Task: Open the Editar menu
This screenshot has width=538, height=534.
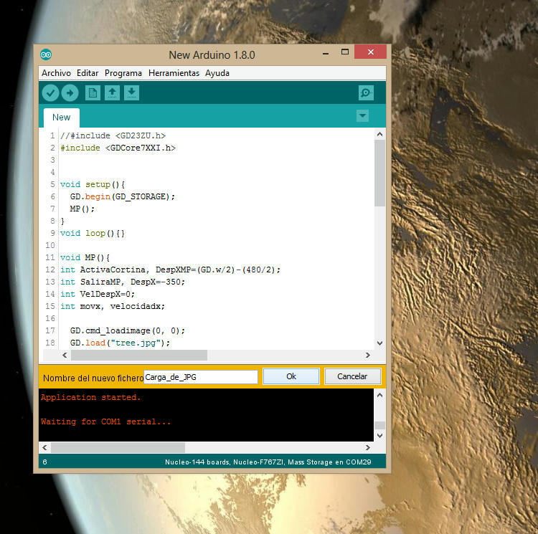Action: point(88,73)
